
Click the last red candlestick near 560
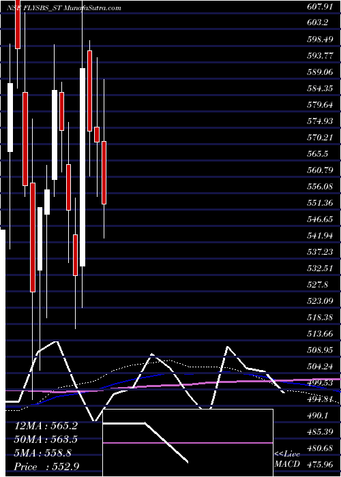[x=104, y=172]
